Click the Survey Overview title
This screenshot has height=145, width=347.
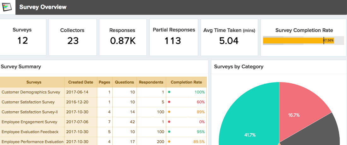click(x=43, y=7)
